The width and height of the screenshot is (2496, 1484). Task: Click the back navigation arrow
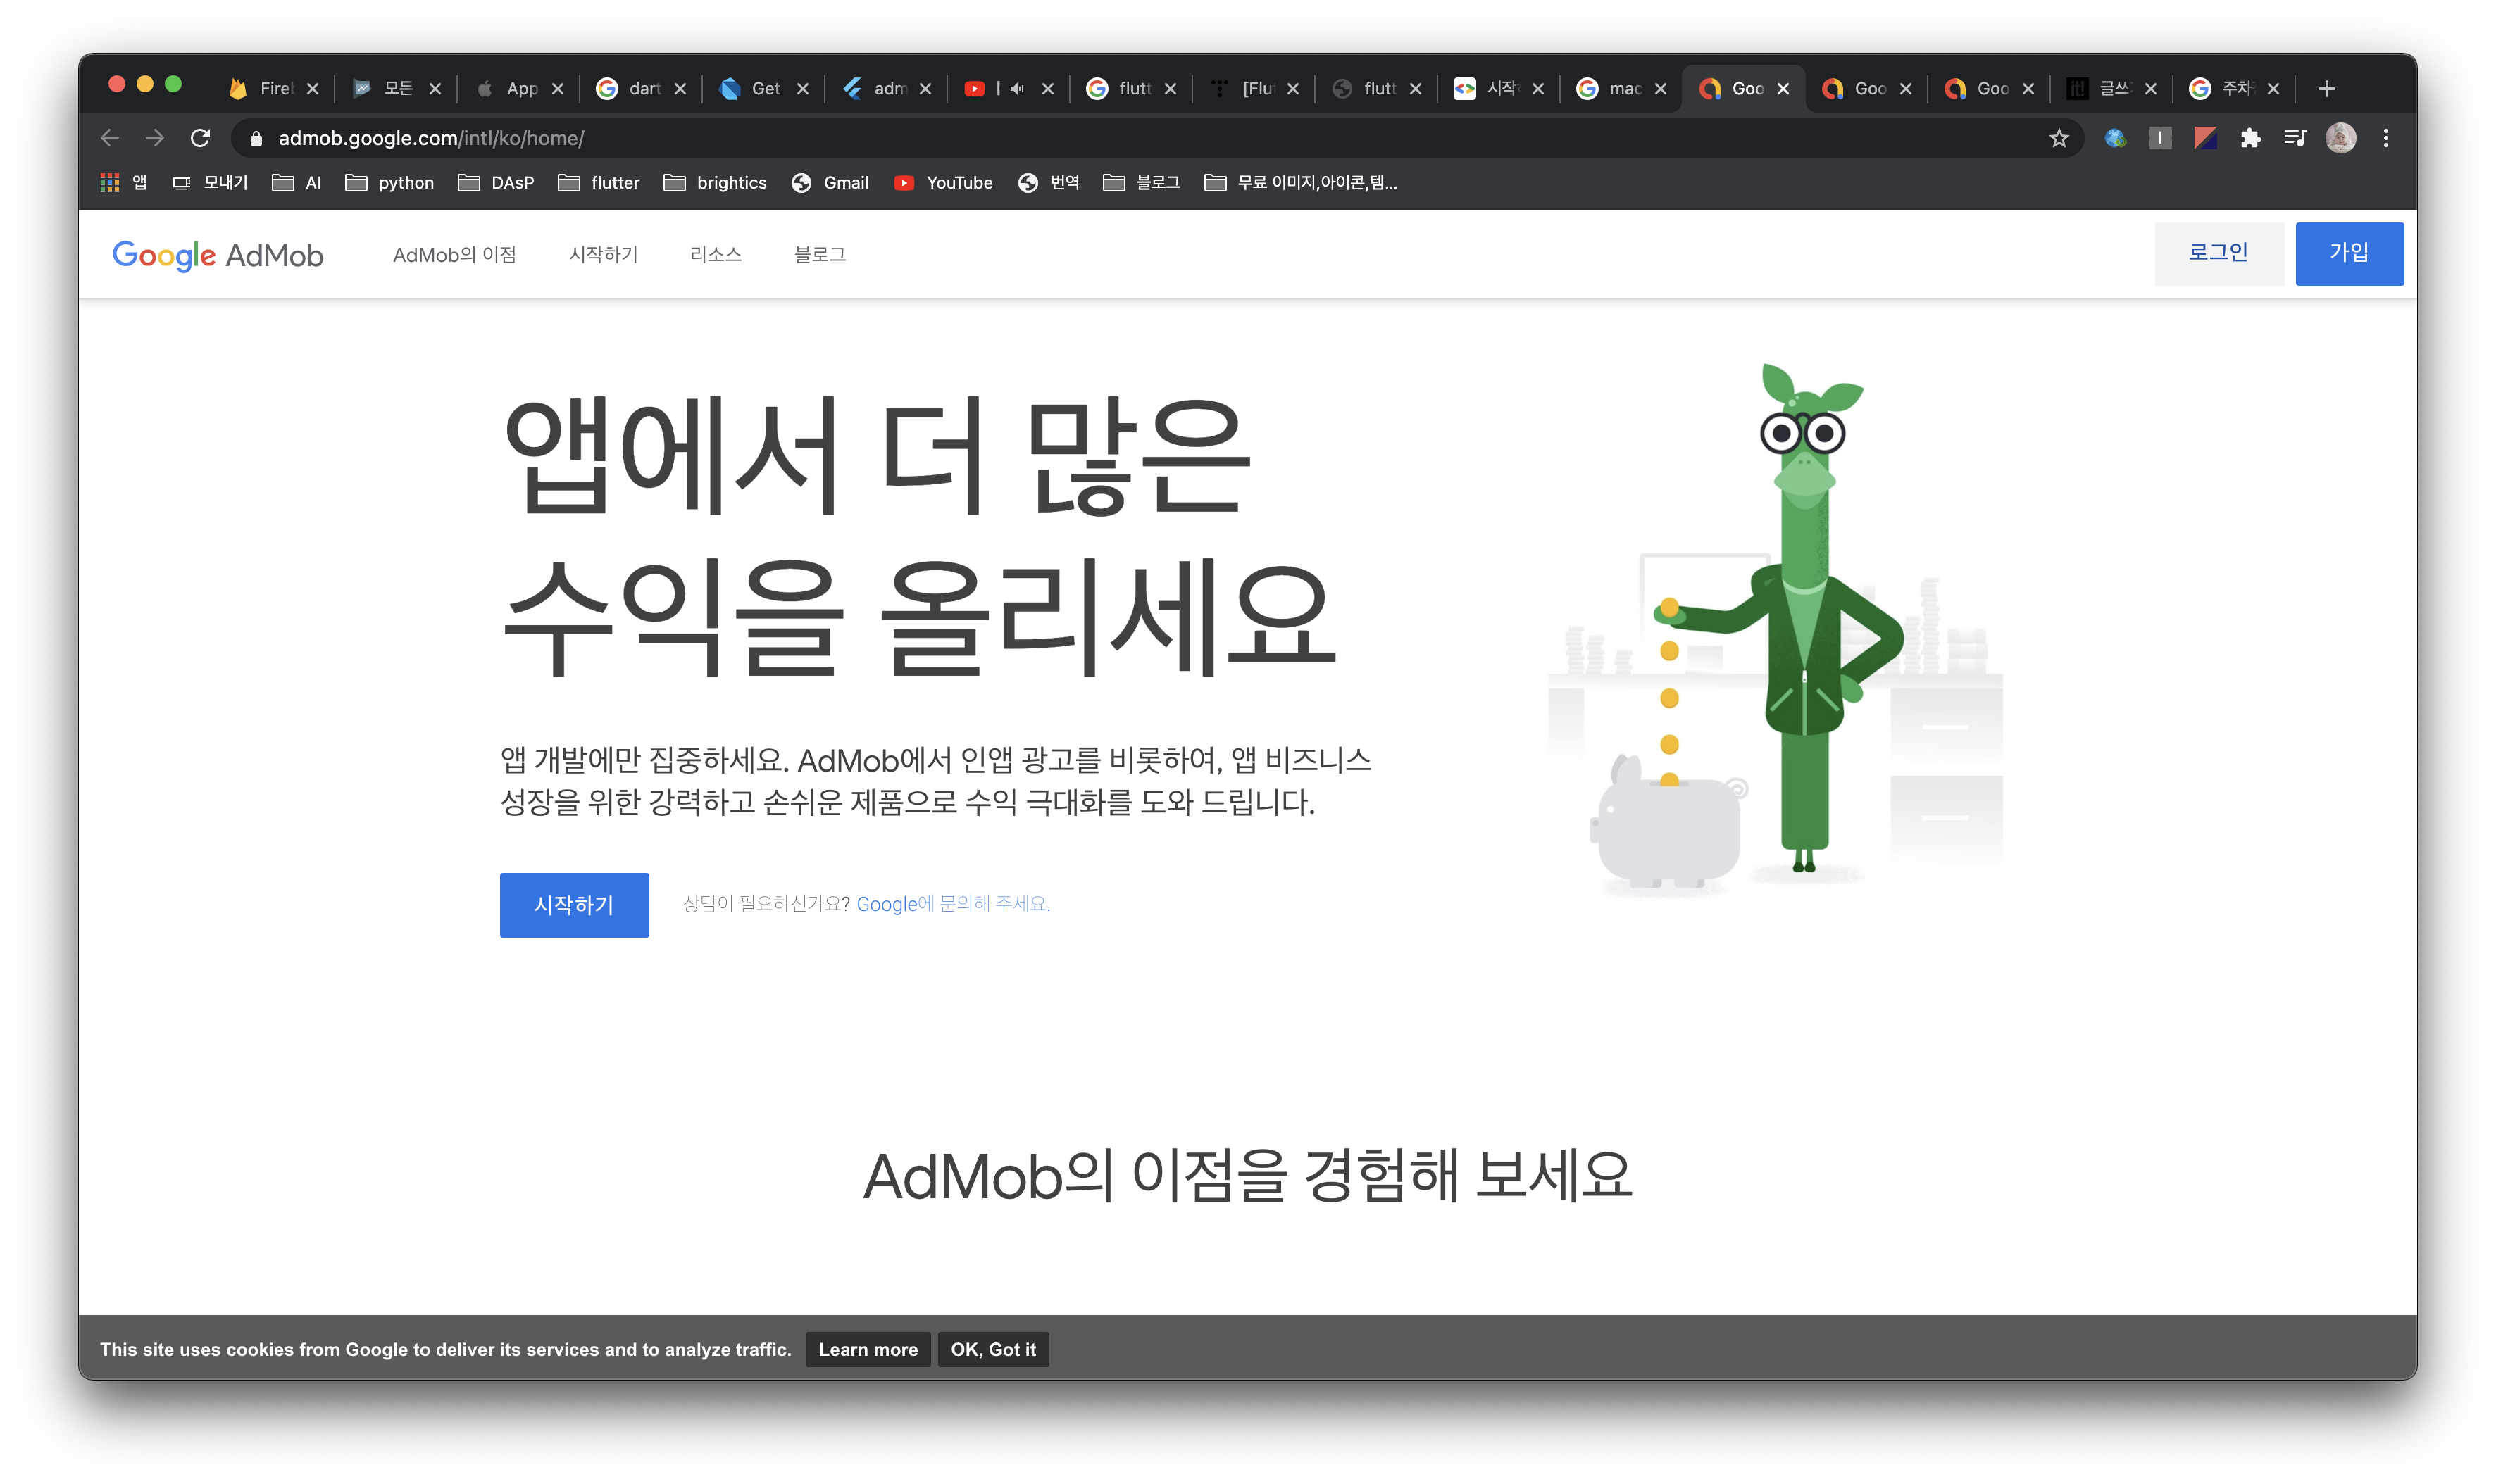[110, 138]
